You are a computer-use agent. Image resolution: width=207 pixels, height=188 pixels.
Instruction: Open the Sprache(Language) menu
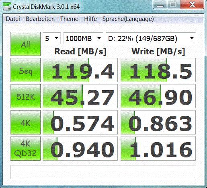[x=128, y=19]
